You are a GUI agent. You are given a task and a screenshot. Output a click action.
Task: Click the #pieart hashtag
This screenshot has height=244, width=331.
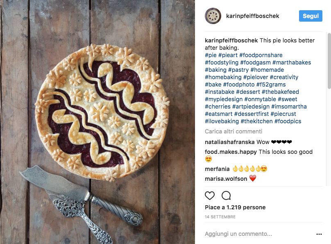[228, 55]
